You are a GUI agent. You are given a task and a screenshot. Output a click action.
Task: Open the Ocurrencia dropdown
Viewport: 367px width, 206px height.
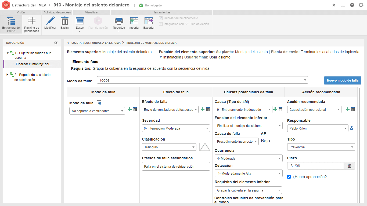pyautogui.click(x=249, y=158)
